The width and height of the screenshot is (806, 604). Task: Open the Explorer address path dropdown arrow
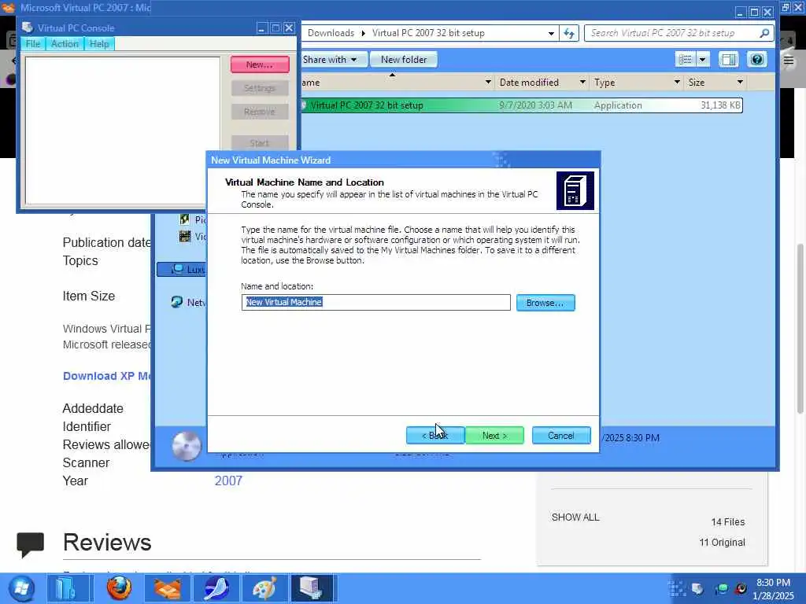pos(551,33)
